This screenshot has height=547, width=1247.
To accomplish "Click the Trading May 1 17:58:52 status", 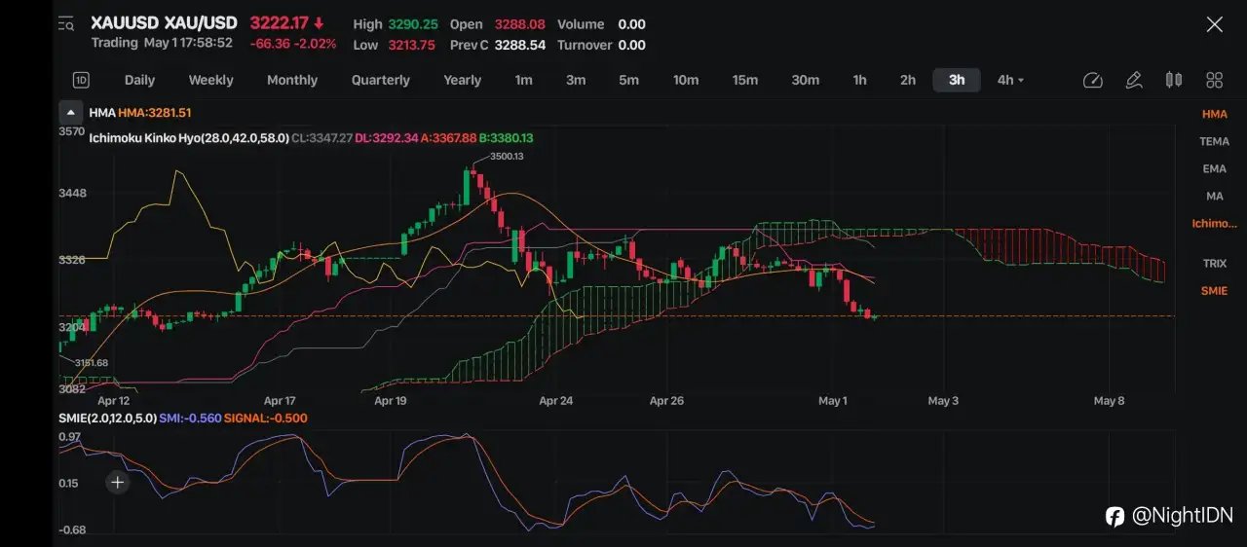I will pos(162,44).
